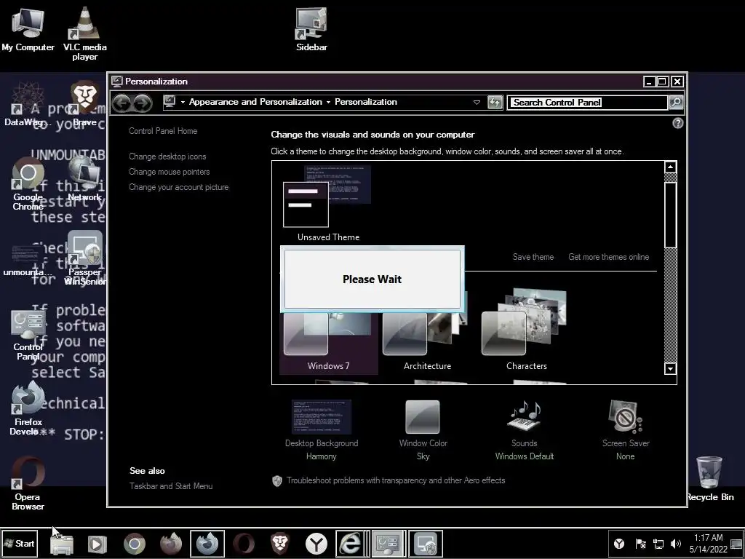Open the Help question mark button
745x559 pixels.
[678, 123]
